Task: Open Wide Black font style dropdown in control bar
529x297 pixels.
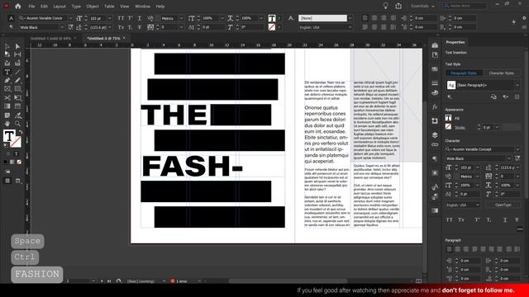Action: (62, 27)
